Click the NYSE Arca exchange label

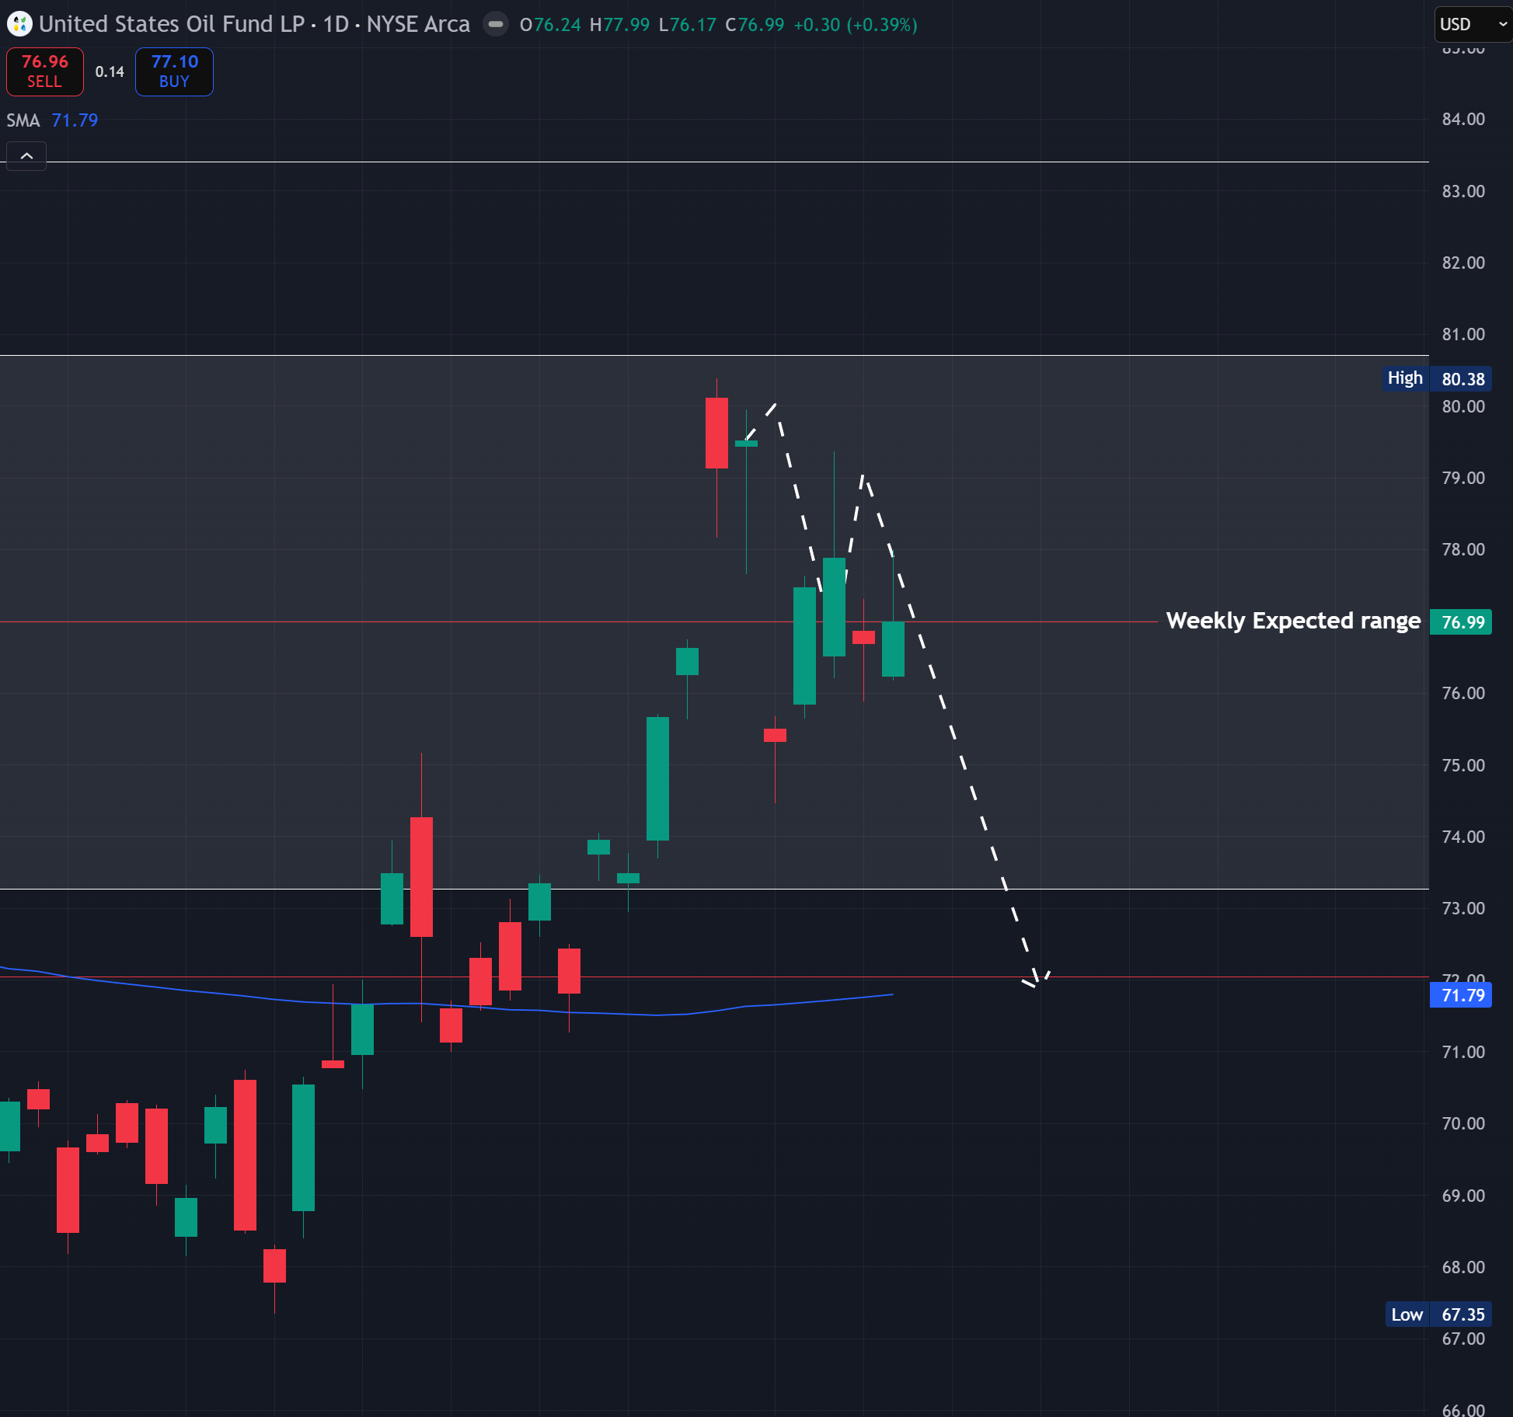(418, 24)
